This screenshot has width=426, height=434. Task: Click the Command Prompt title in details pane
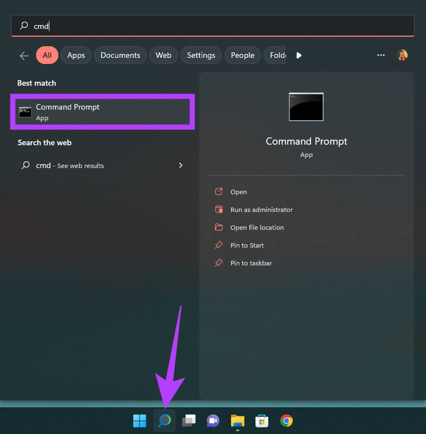coord(307,141)
